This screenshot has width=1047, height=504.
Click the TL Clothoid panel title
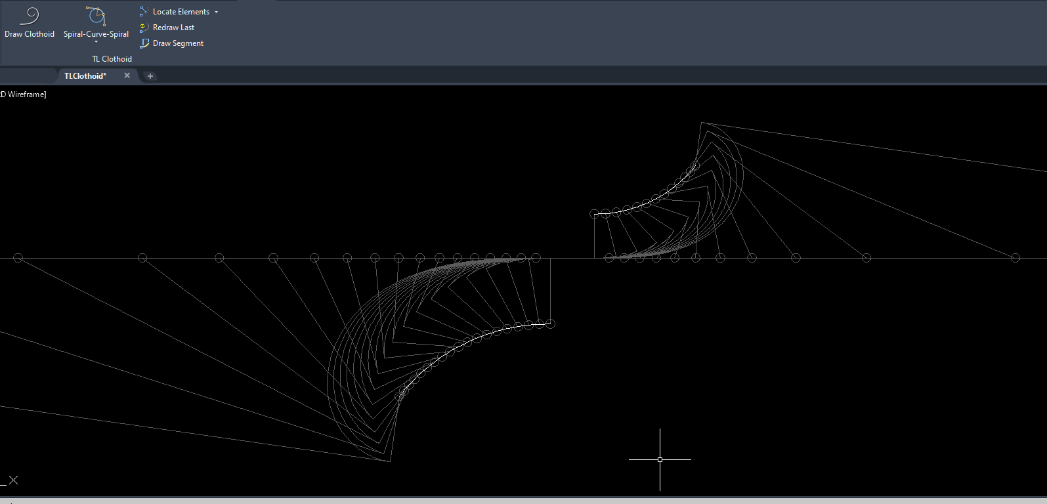pos(112,59)
